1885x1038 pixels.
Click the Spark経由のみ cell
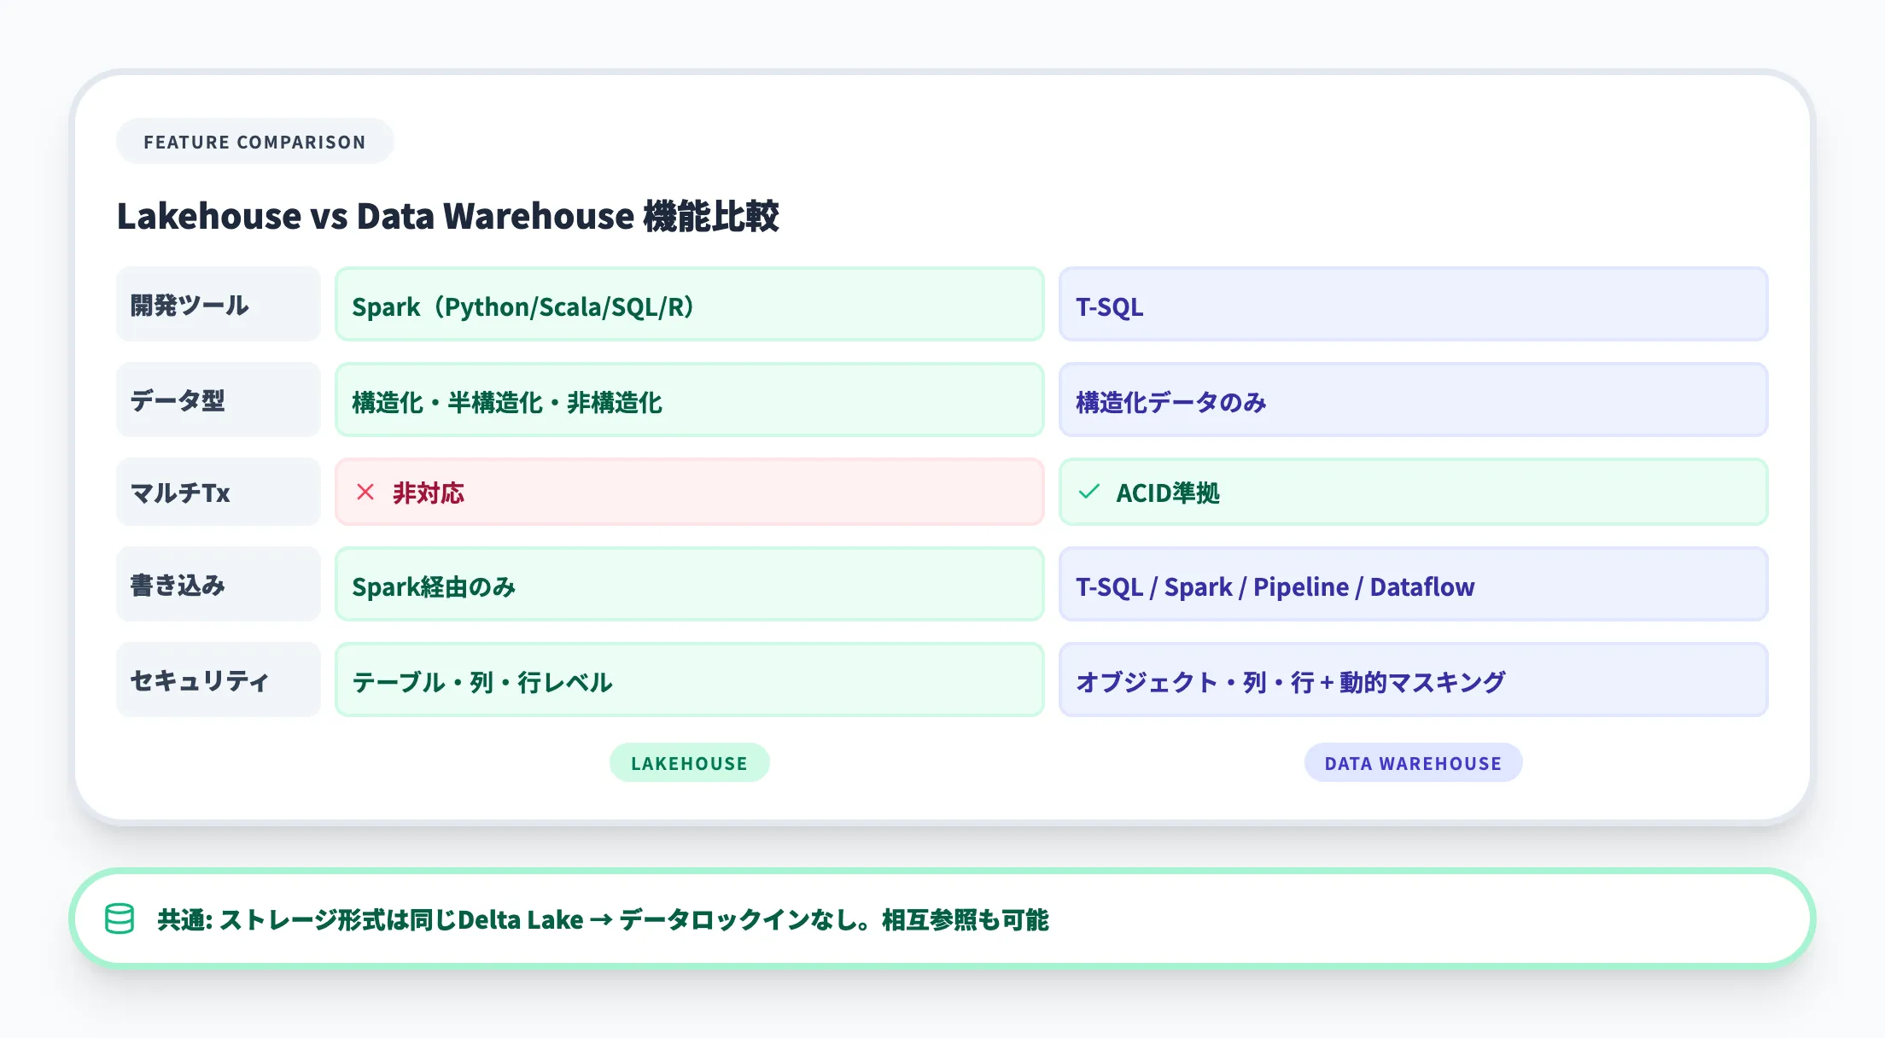point(689,585)
